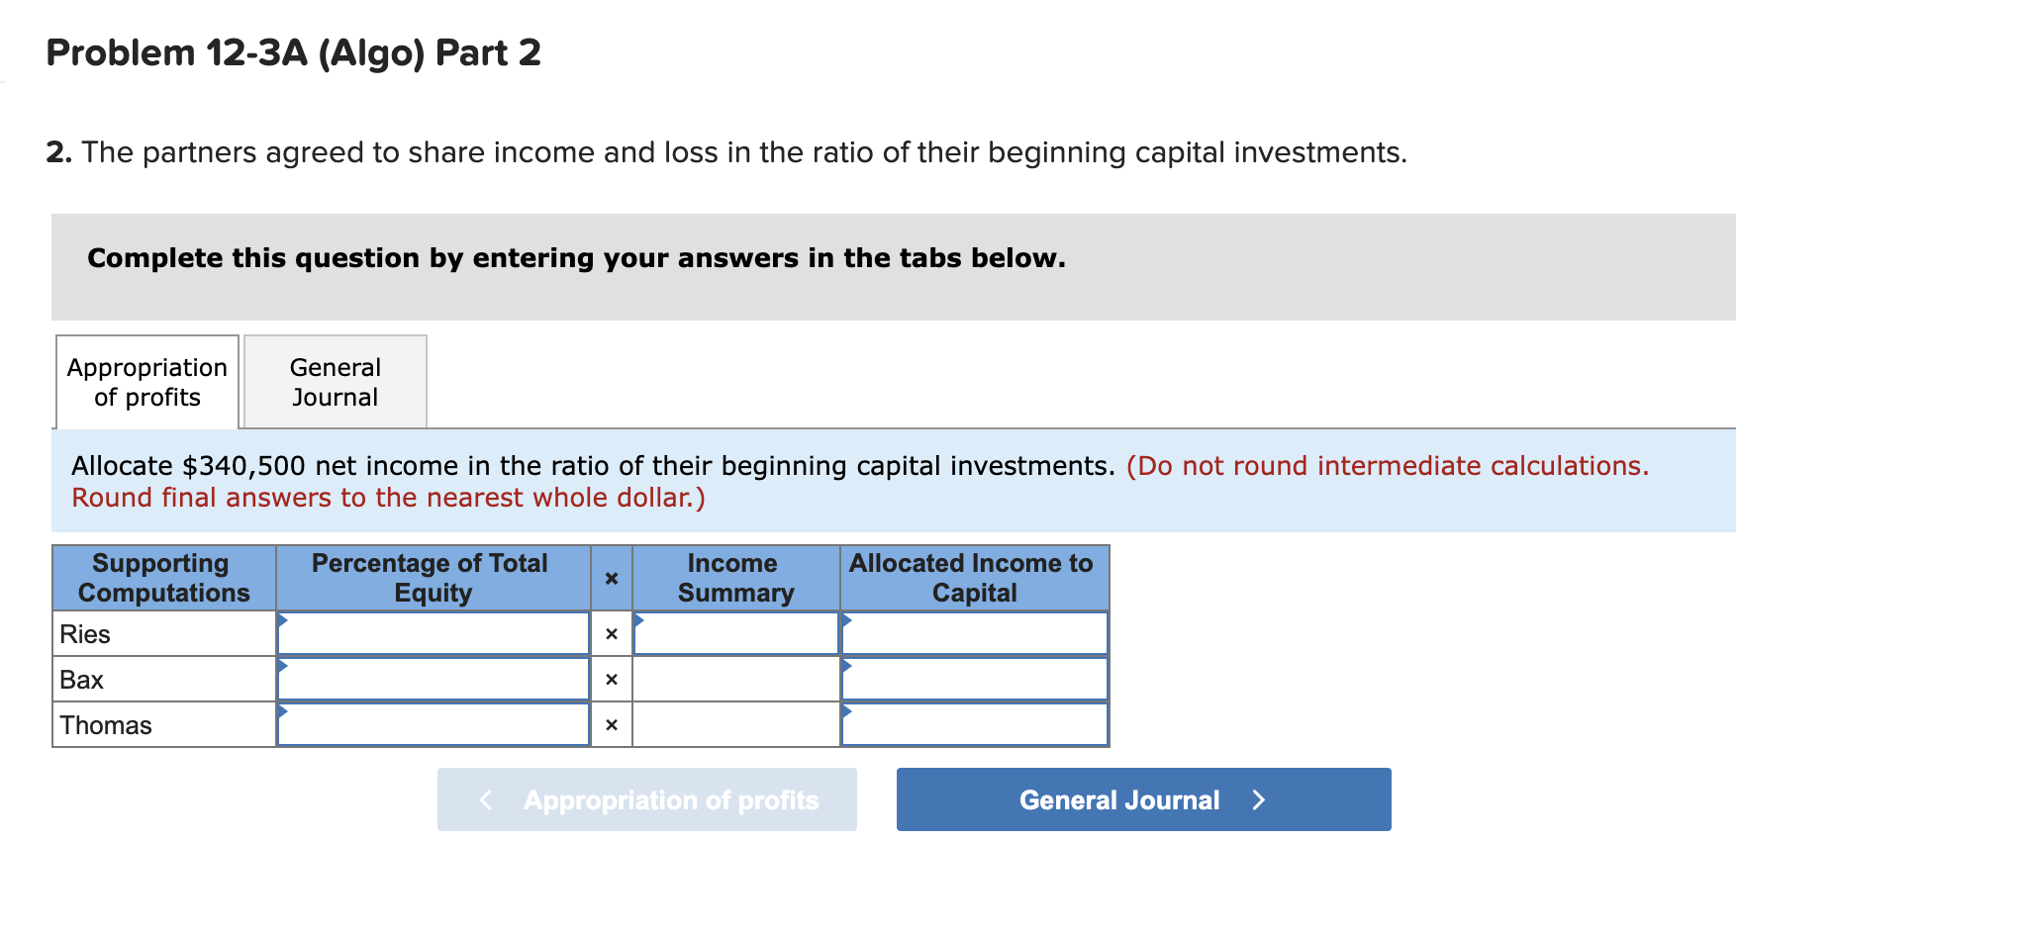
Task: Click the back chevron on Appropriation of profits
Action: (484, 799)
